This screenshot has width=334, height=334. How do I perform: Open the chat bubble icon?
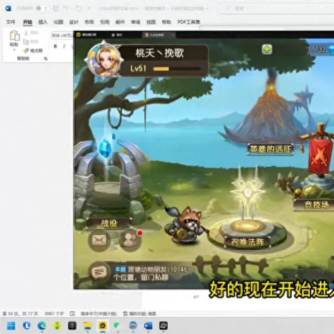pos(99,272)
